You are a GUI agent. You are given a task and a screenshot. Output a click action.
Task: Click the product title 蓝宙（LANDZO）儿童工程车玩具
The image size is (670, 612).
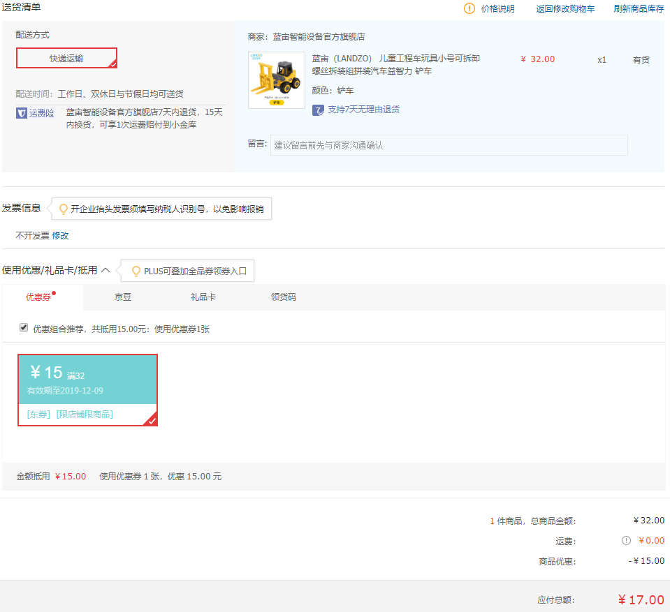(x=395, y=64)
